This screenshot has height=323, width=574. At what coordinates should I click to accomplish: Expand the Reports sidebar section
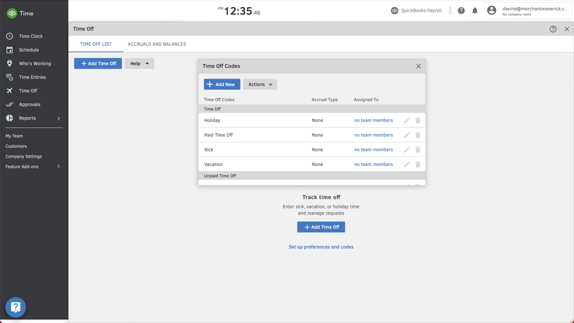[x=27, y=118]
